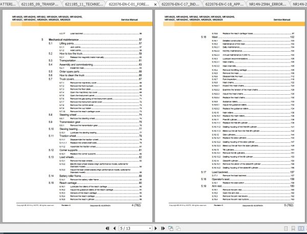Click the '5.7 Truck covers' entry
Screen dimensions: 307x234
click(95, 79)
